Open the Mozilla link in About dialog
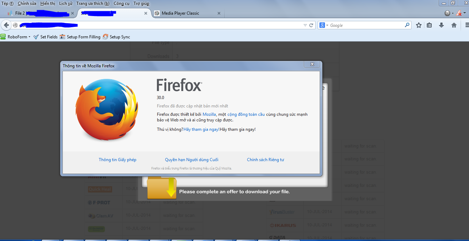This screenshot has height=241, width=469. 209,114
